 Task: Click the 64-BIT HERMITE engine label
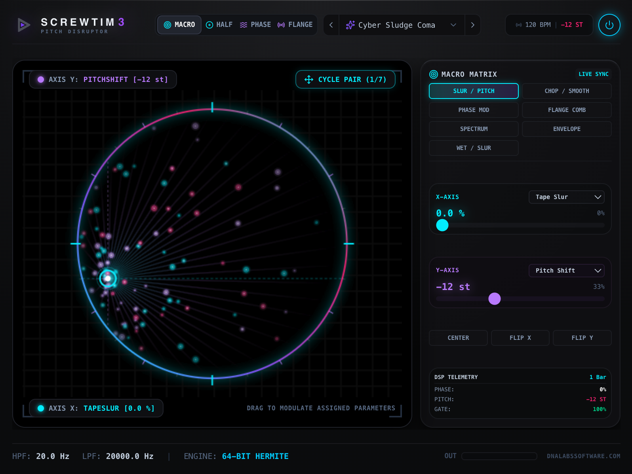(x=255, y=456)
